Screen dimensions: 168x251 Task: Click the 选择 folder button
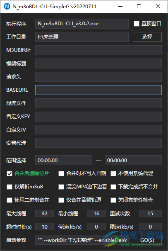click(x=147, y=37)
